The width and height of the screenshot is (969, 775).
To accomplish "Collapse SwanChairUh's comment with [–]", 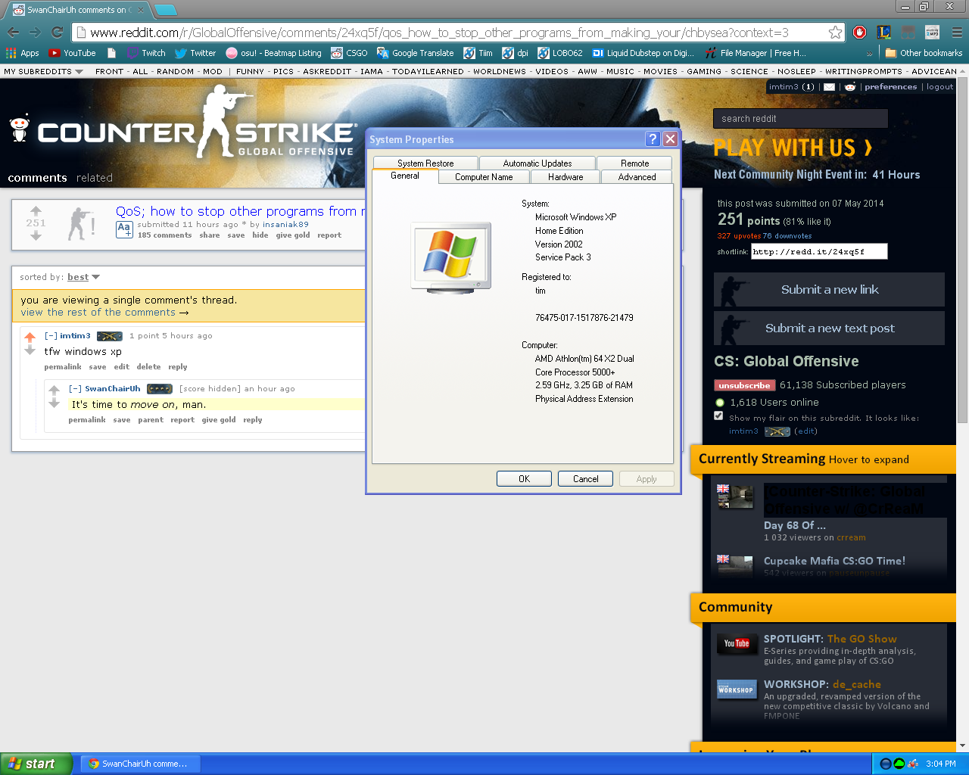I will [x=75, y=388].
